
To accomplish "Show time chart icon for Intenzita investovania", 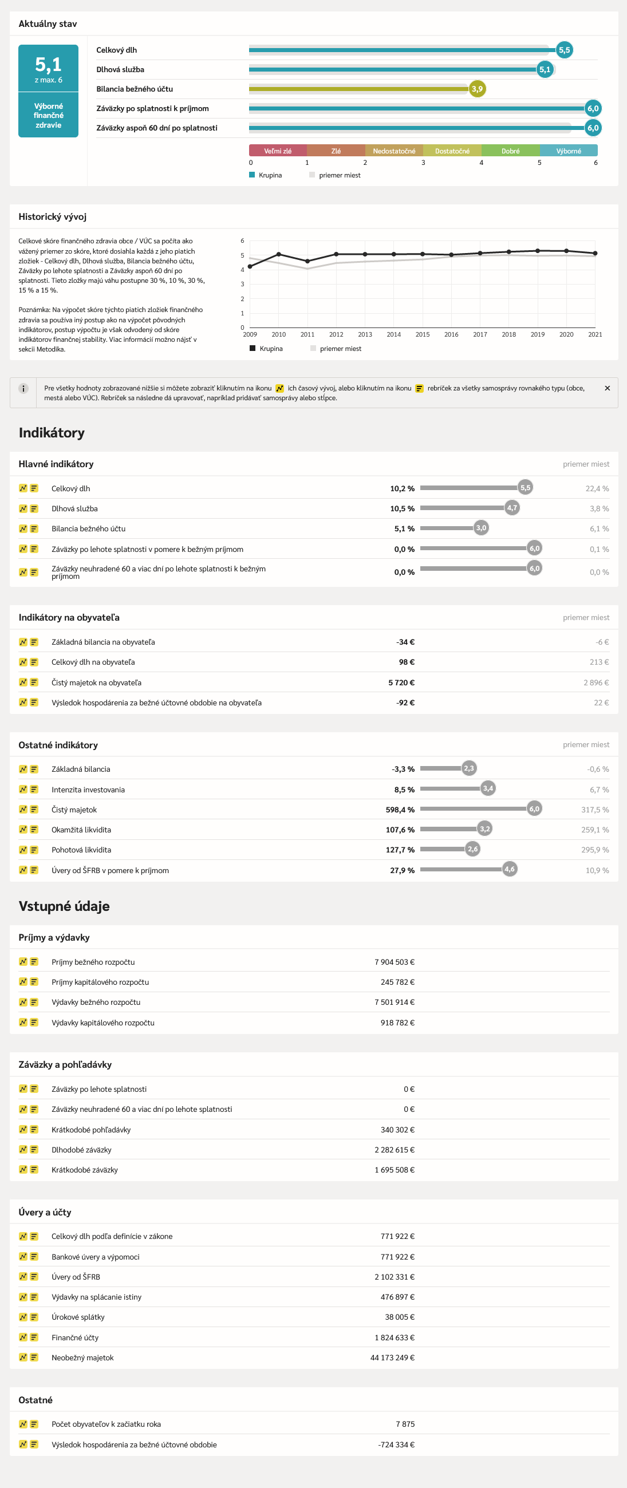I will 23,789.
